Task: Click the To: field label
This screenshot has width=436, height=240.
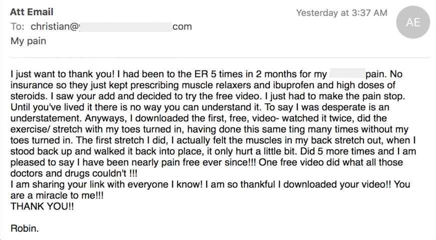Action: (18, 26)
